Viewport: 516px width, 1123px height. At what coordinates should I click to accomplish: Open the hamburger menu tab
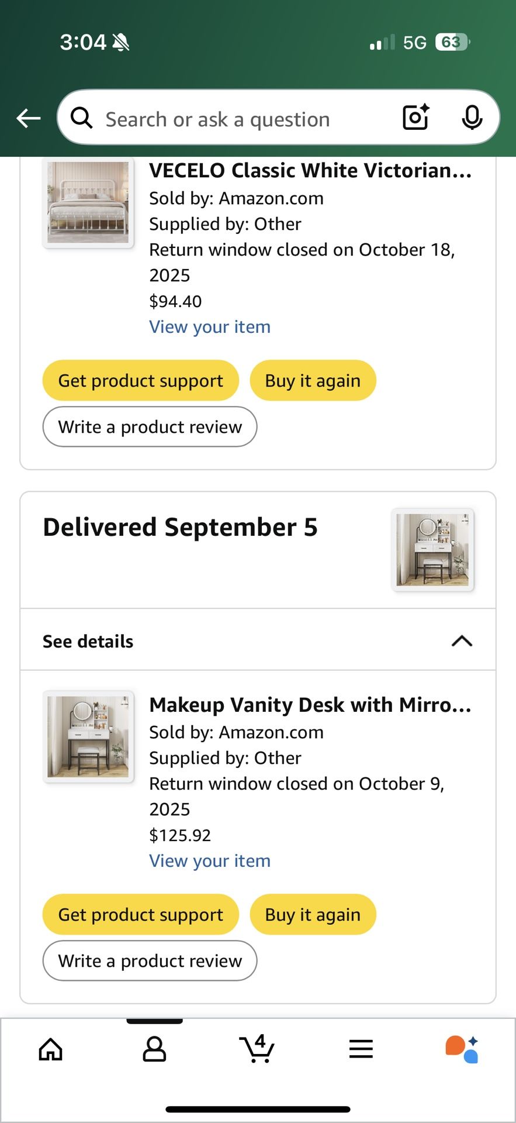(361, 1049)
